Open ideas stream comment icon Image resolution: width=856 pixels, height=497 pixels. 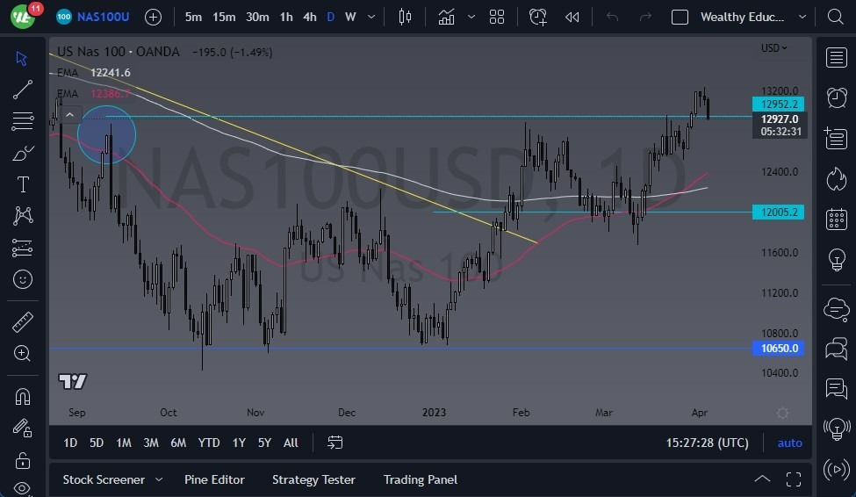837,388
